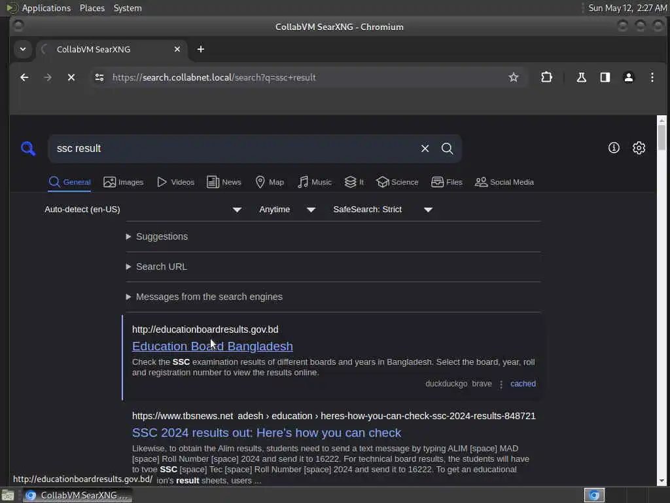View site information icon in address bar
The image size is (670, 503).
99,77
